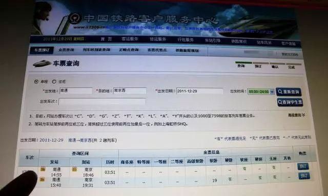Click arrival-station badge in the 18:46 row
Viewport: 328px width, 196px height.
point(74,169)
